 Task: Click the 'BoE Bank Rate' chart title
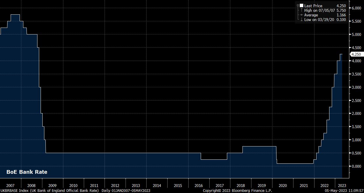[27, 172]
